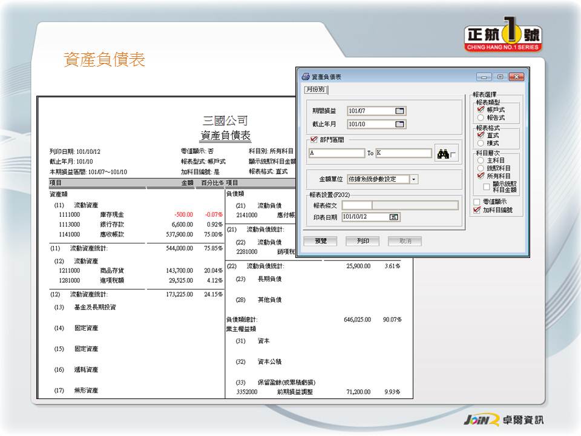Select the 橫式 report format
Screen dimensions: 581x436
pos(481,143)
